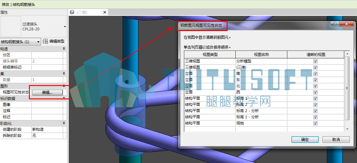
Task: Click the 注释 value field
Action: coord(47,111)
